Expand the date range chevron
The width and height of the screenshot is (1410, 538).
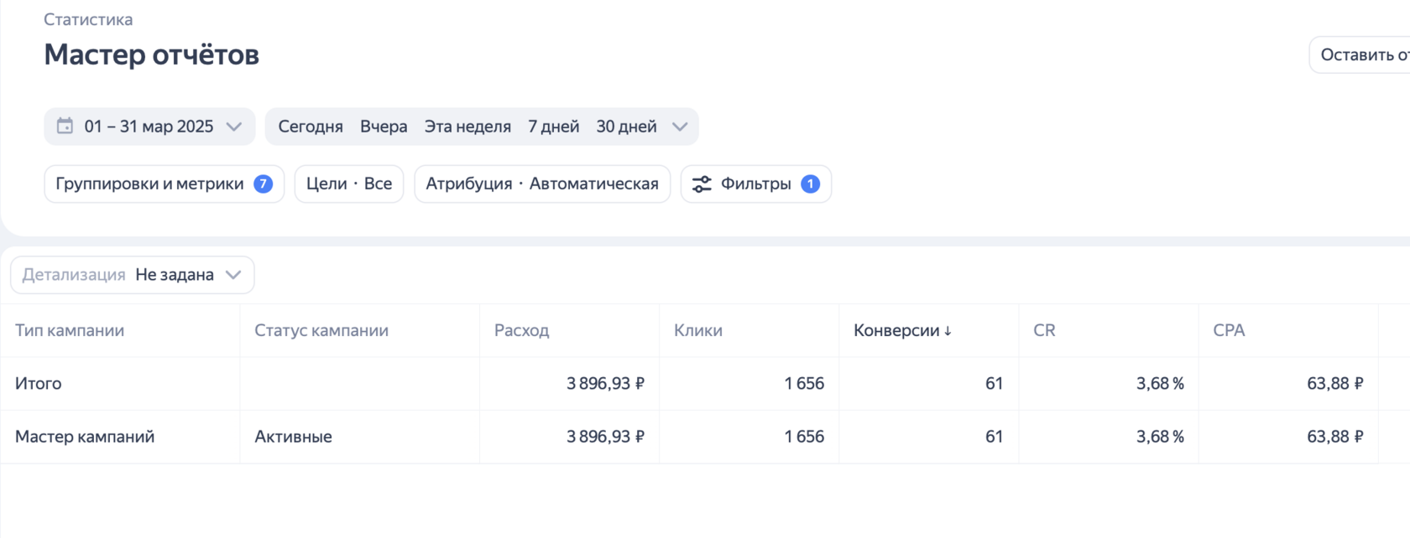point(234,127)
